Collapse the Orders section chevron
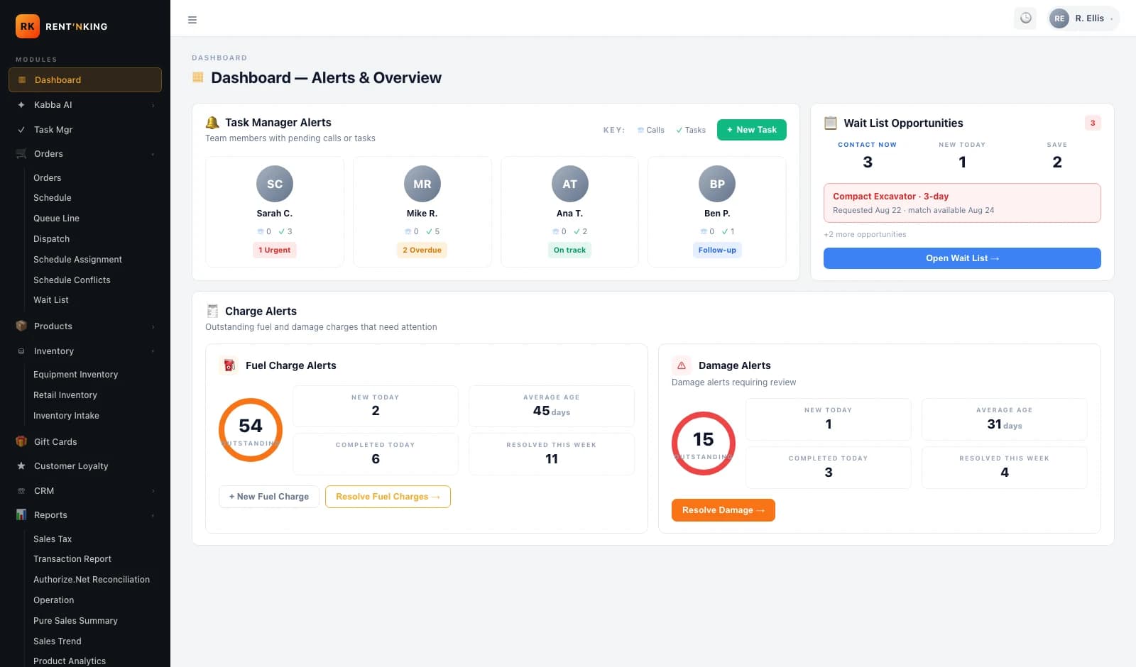1136x667 pixels. (x=153, y=155)
